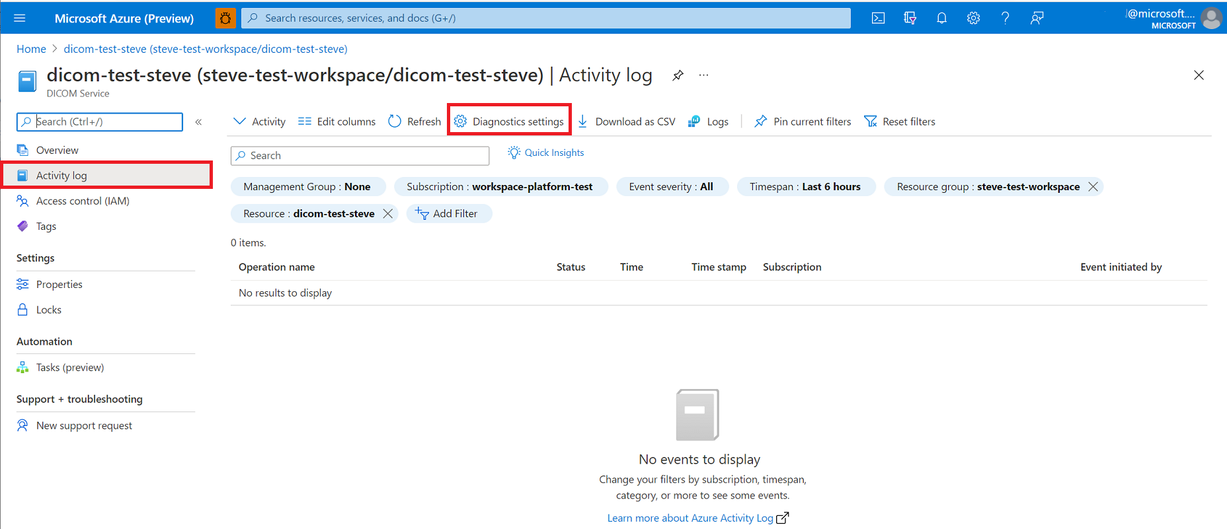Open the Event severity filter
This screenshot has height=529, width=1227.
pos(672,187)
